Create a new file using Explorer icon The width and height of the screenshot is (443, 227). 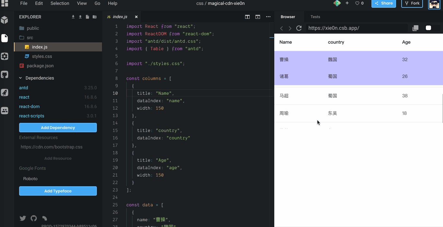point(87,17)
